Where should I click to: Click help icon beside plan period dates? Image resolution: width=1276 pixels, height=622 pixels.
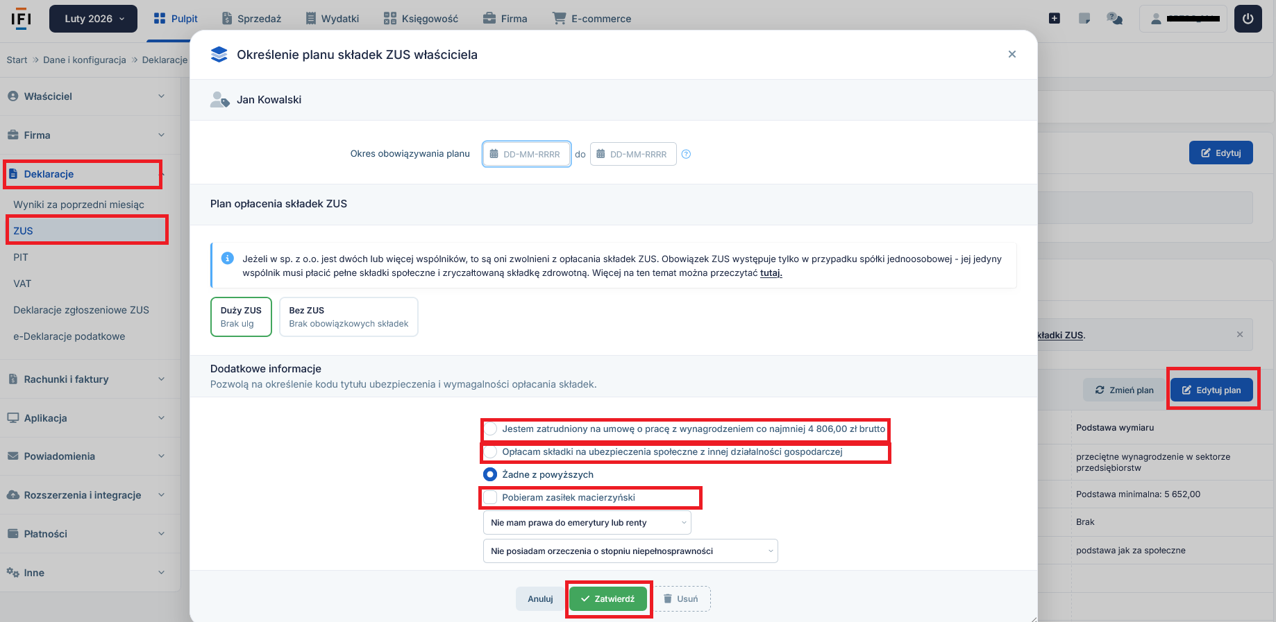pyautogui.click(x=686, y=154)
